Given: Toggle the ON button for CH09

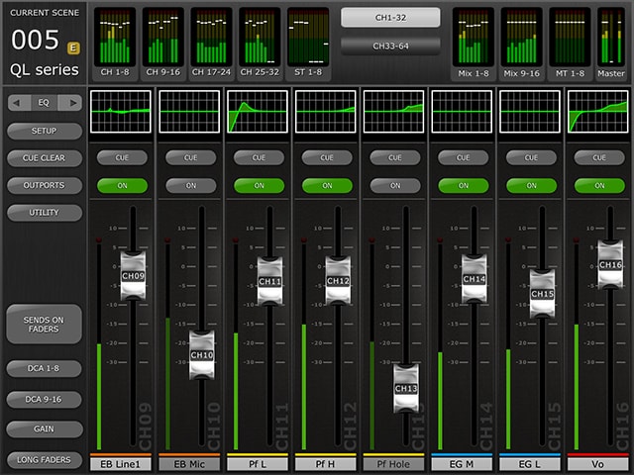Looking at the screenshot, I should (122, 185).
